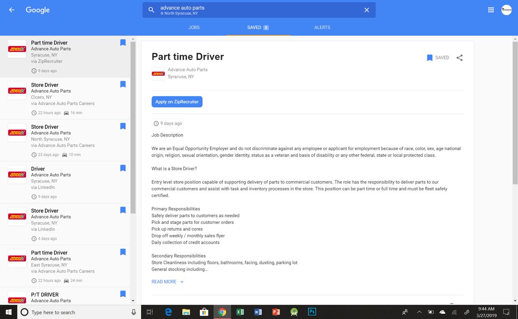Click the Google logo
Viewport: 518px width, 319px height.
38,10
